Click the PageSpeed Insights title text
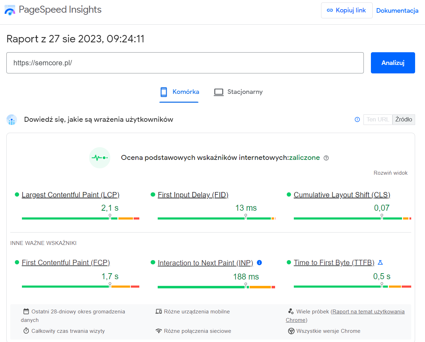425x342 pixels. click(60, 10)
